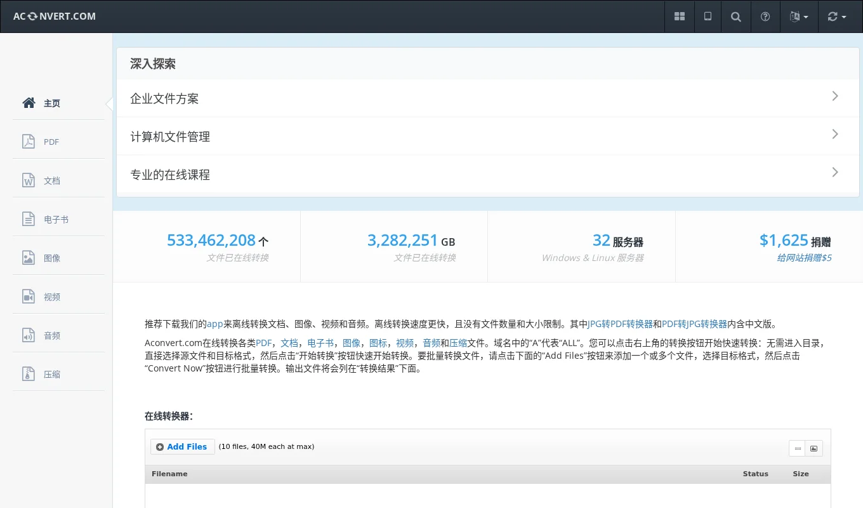Open the convert refresh dropdown menu
863x508 pixels.
836,17
